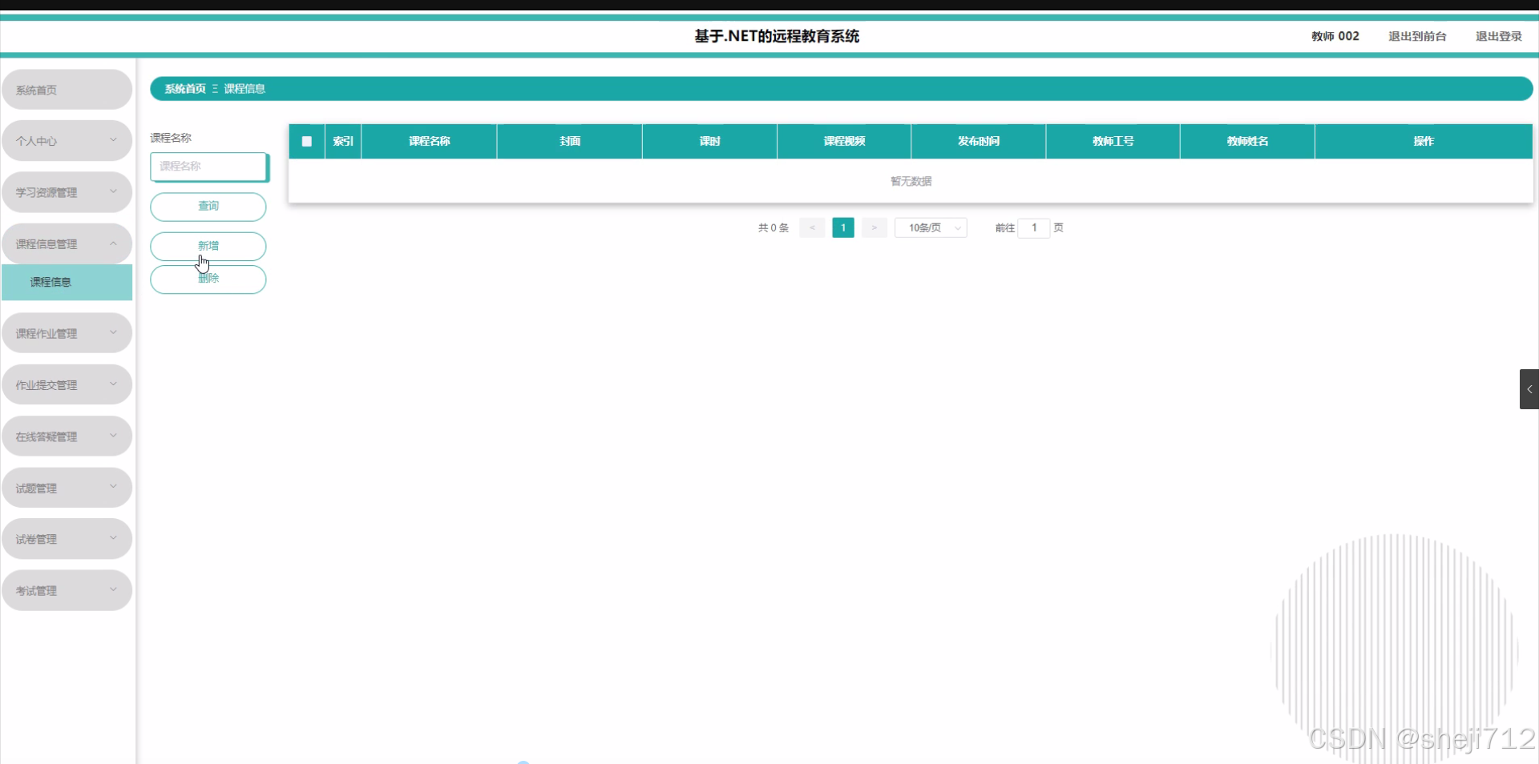
Task: Click the 新增 button
Action: (208, 246)
